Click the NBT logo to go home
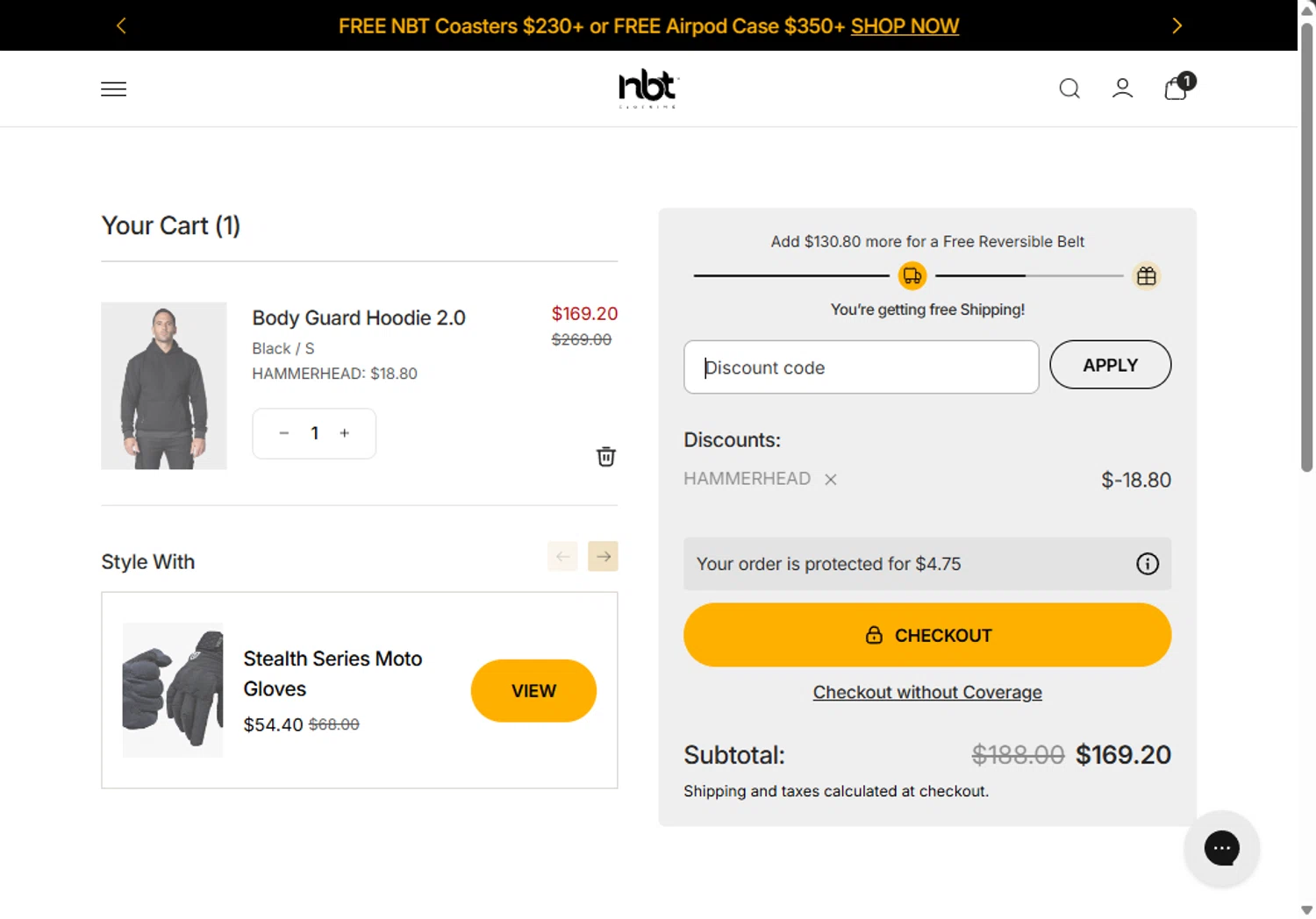This screenshot has width=1316, height=919. click(x=648, y=89)
